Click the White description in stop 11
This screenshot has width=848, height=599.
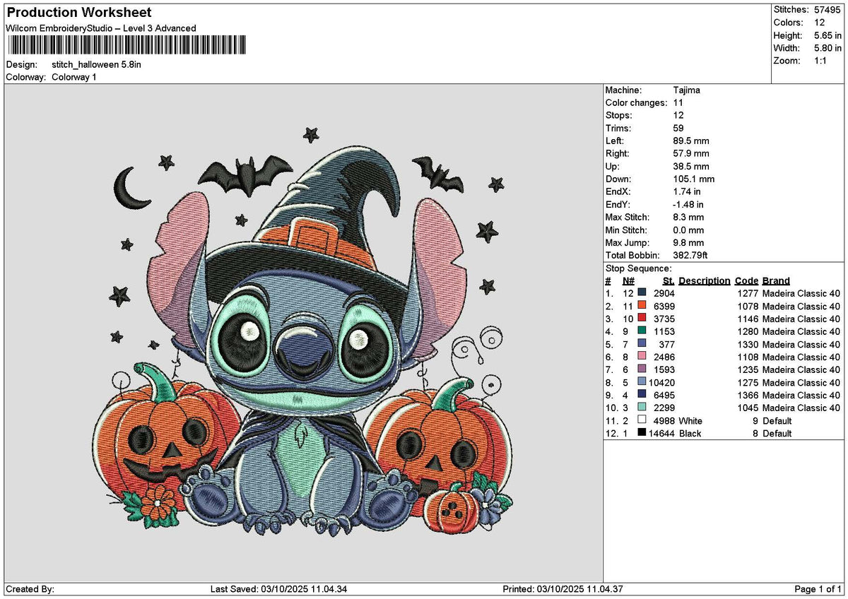691,421
